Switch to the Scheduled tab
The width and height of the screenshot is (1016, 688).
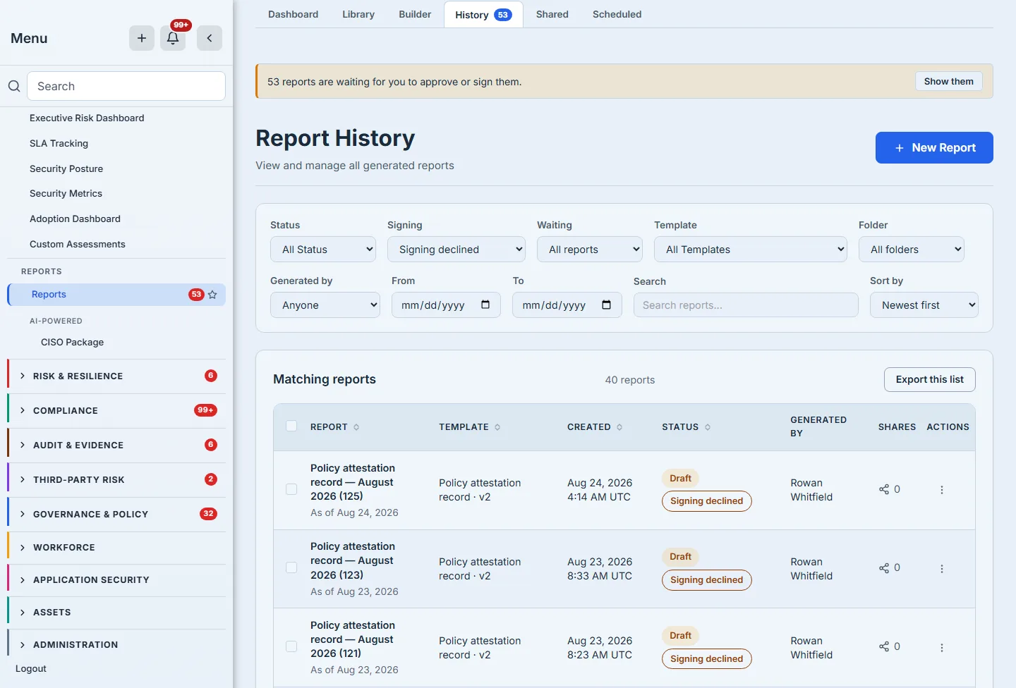point(617,14)
